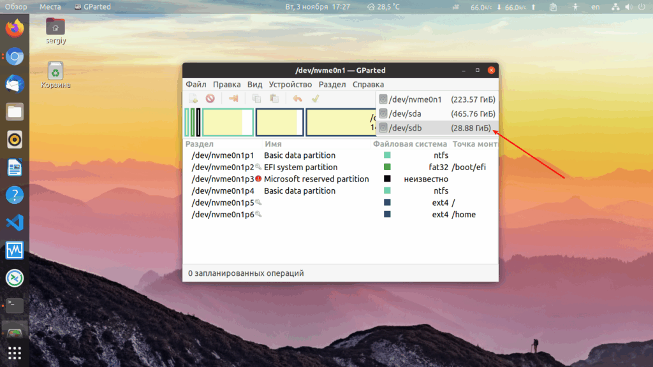Screen dimensions: 653x367
Task: Select the /dev/nvme0n1p6 /home partition row
Action: click(341, 215)
